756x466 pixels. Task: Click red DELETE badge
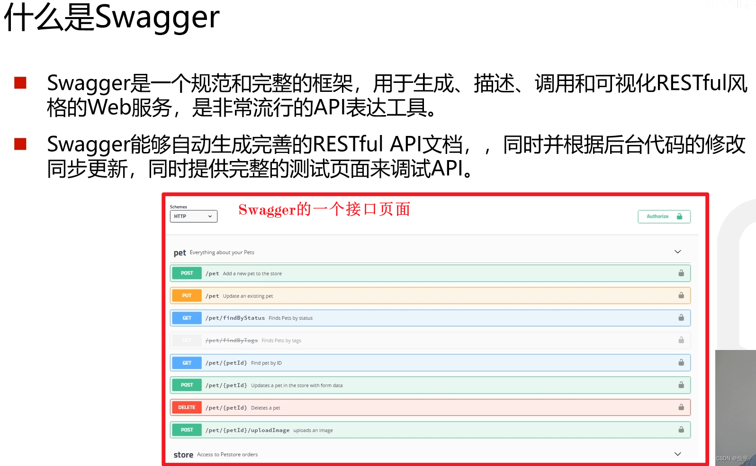[187, 407]
